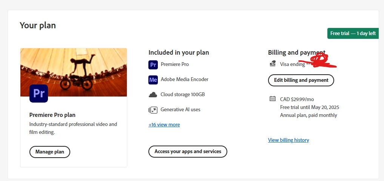The width and height of the screenshot is (384, 181).
Task: Click the Free trial 1 day left badge
Action: tap(353, 33)
